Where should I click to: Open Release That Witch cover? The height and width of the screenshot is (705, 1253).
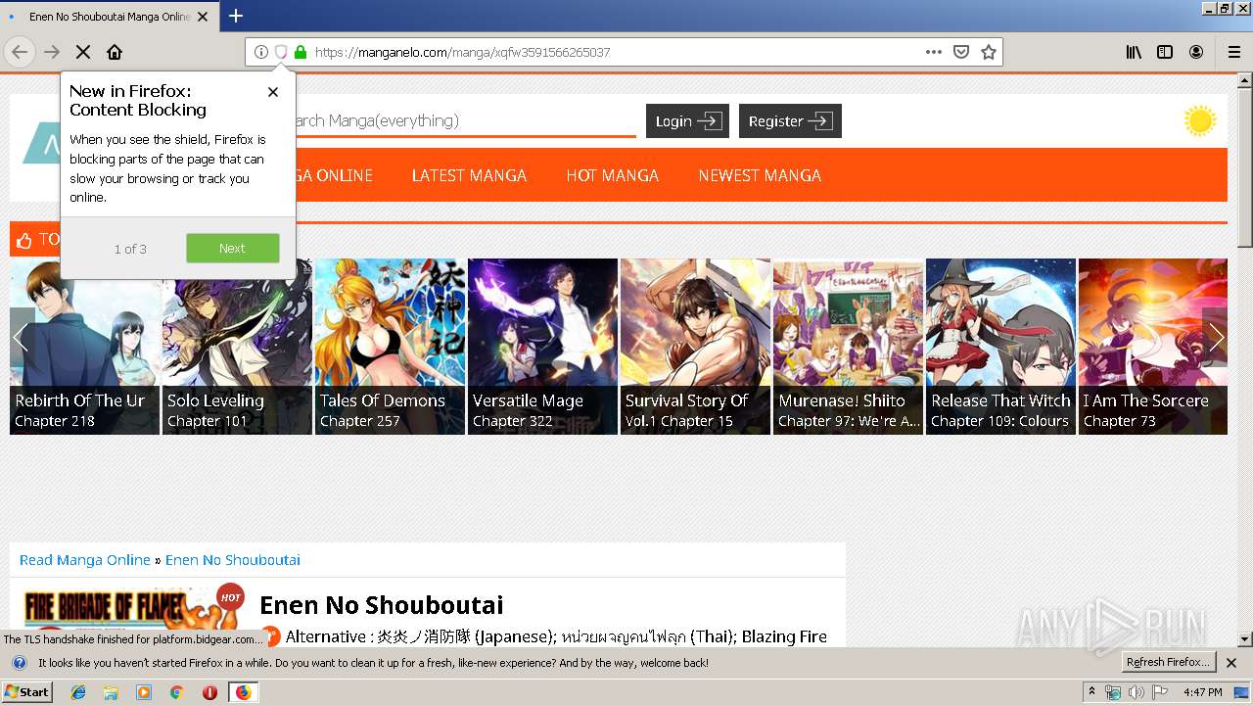click(1000, 346)
